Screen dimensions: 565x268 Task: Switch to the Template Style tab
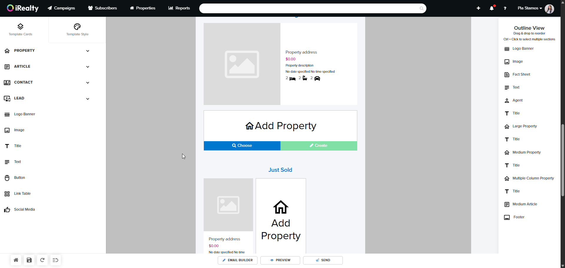click(x=77, y=30)
